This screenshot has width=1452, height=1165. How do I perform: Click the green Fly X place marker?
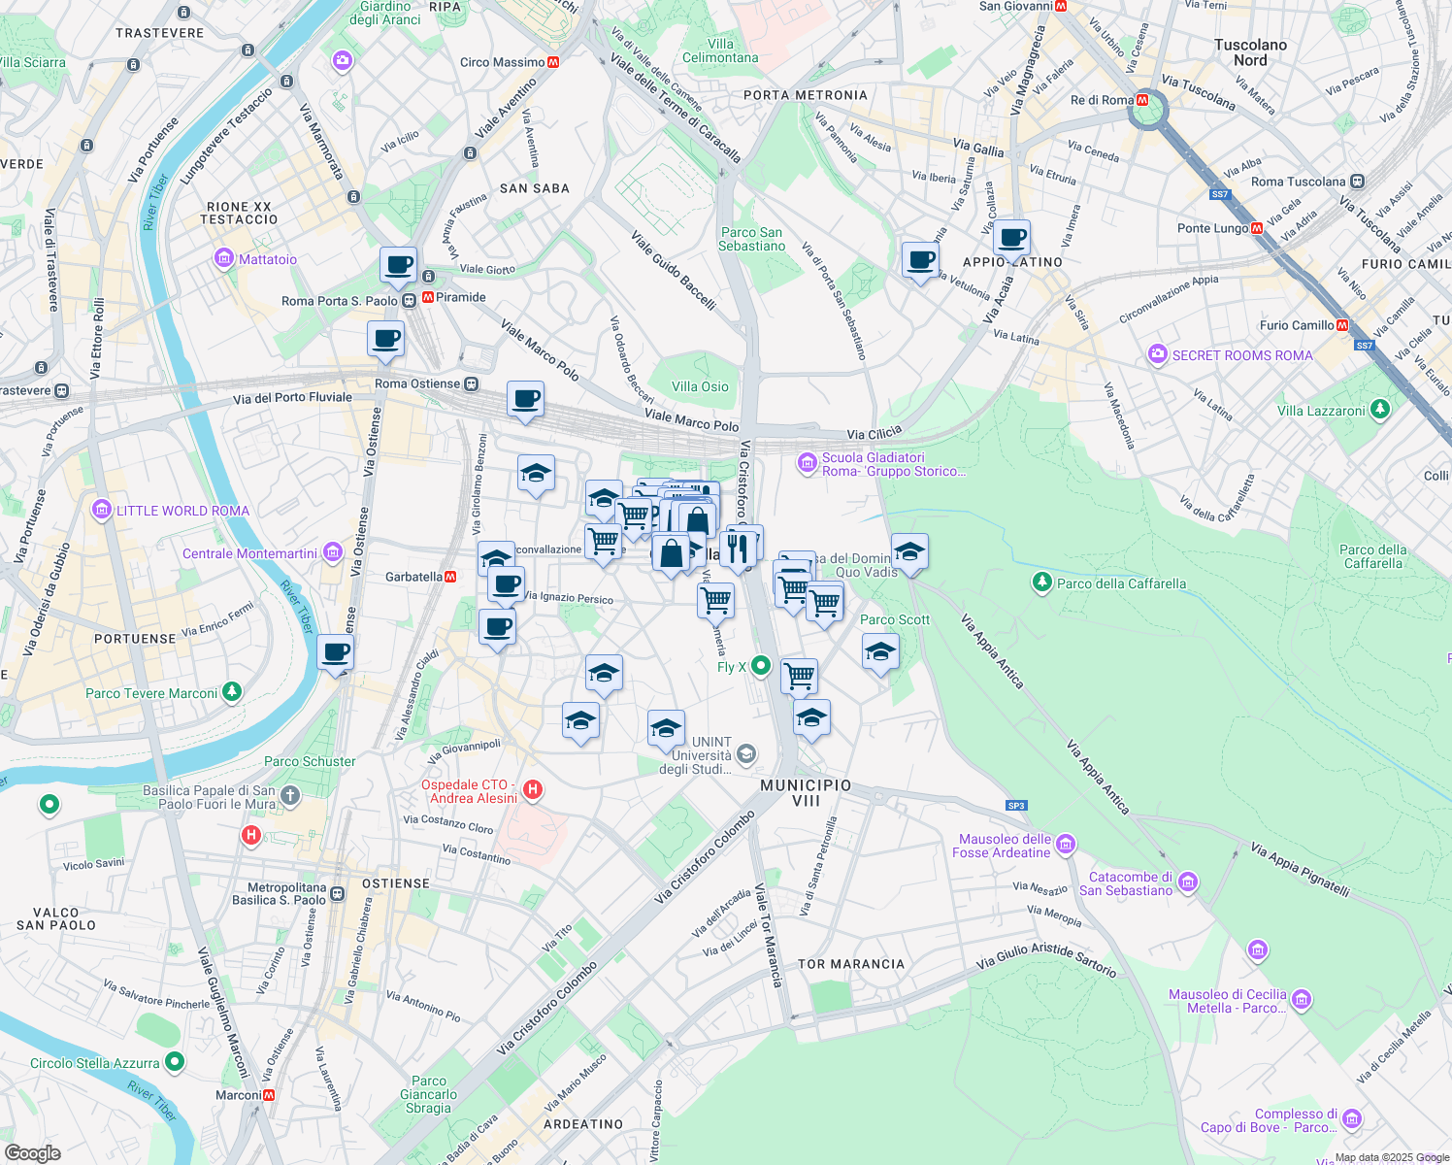coord(760,667)
